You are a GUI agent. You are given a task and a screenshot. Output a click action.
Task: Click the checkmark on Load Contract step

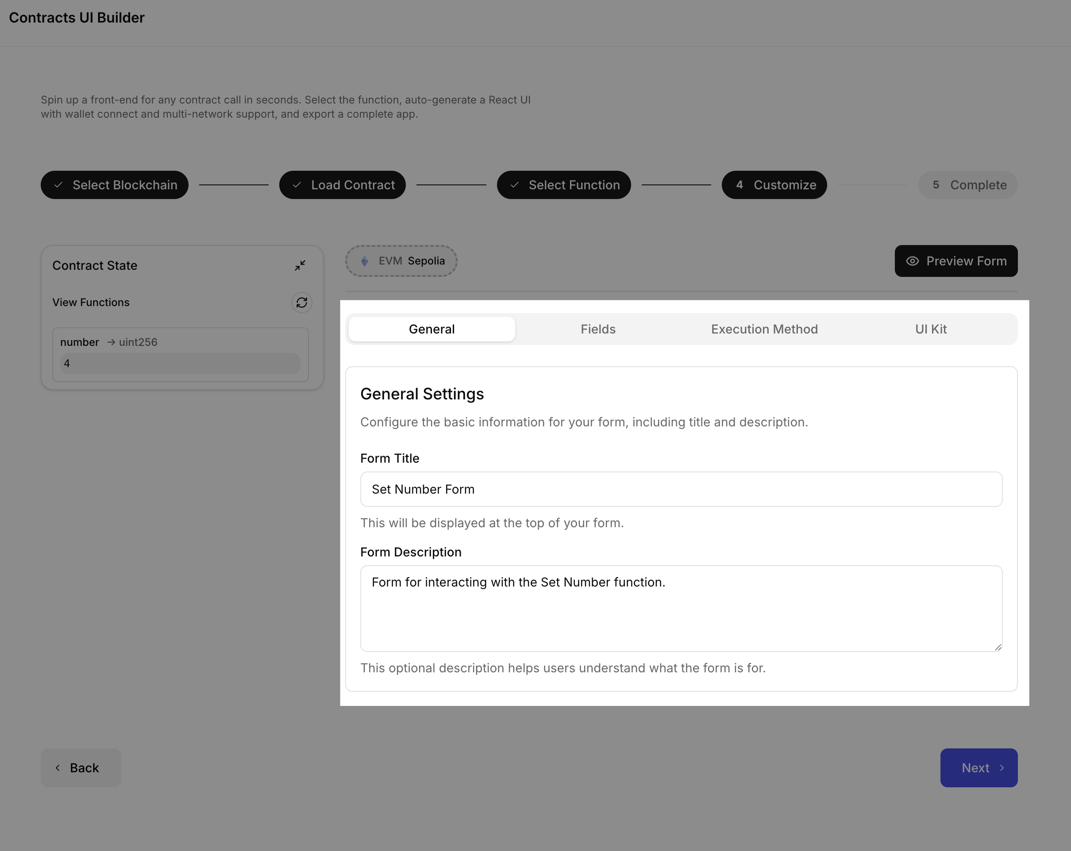pos(297,185)
